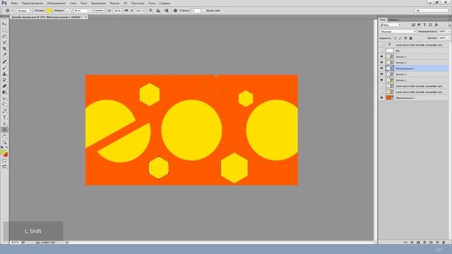Add a layer mask
Viewport: 452px width, 254px height.
tap(418, 243)
